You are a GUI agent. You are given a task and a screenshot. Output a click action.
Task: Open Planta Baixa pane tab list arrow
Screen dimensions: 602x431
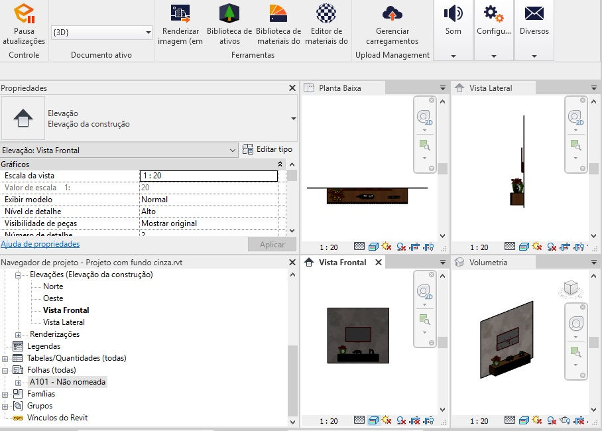pos(443,88)
